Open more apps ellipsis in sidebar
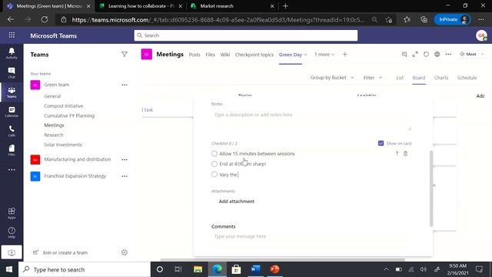Image resolution: width=492 pixels, height=277 pixels. 12,169
